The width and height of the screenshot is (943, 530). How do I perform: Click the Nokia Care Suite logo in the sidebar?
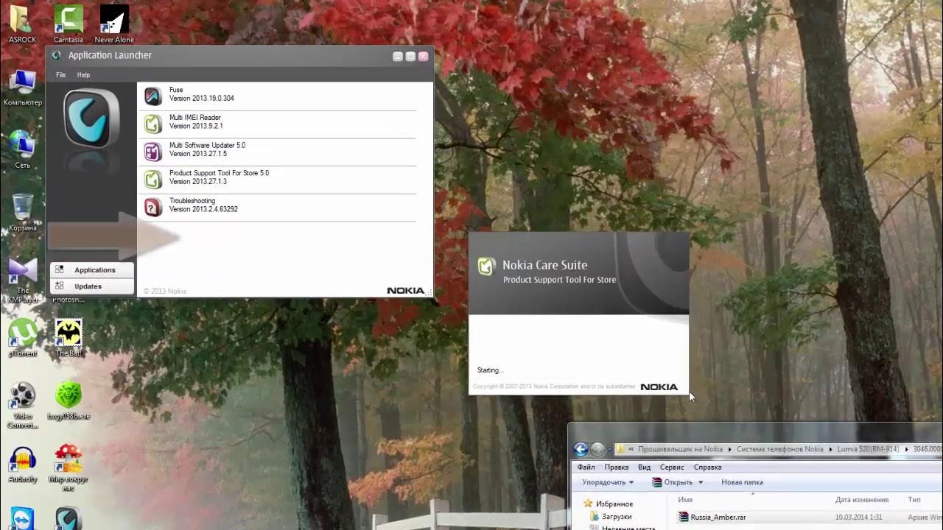pyautogui.click(x=91, y=118)
